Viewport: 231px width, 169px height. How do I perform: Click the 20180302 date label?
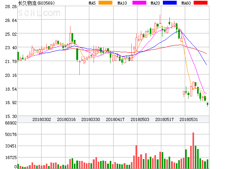tap(42, 119)
